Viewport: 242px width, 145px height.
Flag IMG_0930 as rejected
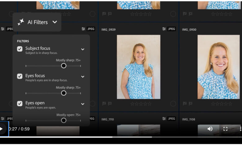[190, 104]
